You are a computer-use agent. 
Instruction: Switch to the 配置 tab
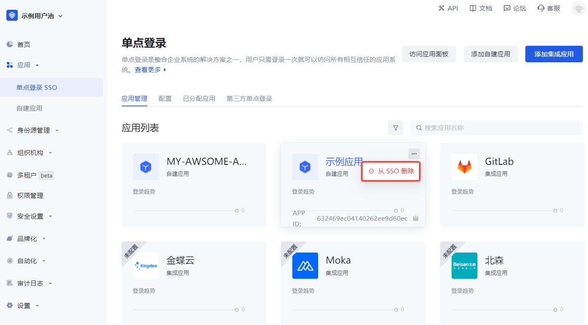tap(165, 99)
